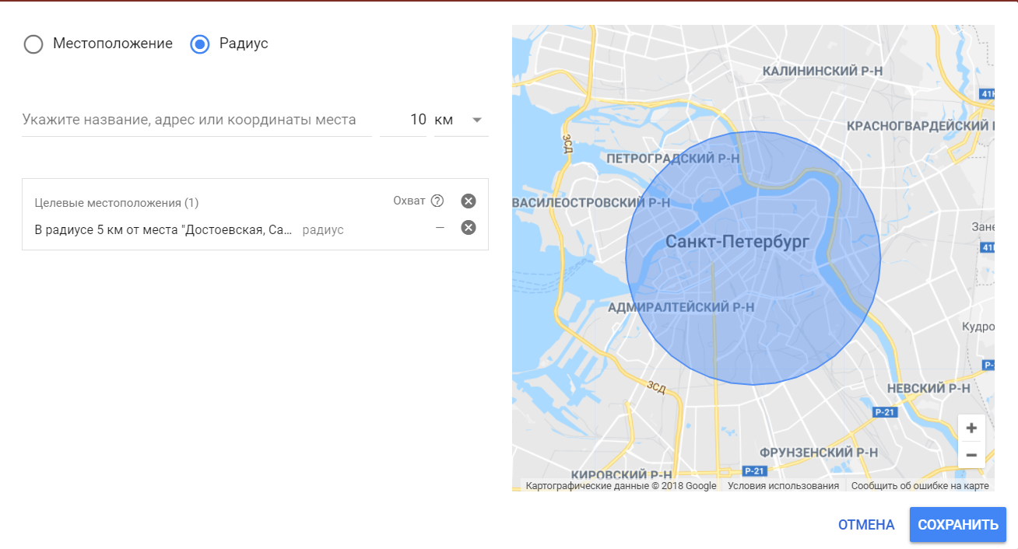1018x549 pixels.
Task: Remove all target locations with the X icon
Action: [468, 201]
